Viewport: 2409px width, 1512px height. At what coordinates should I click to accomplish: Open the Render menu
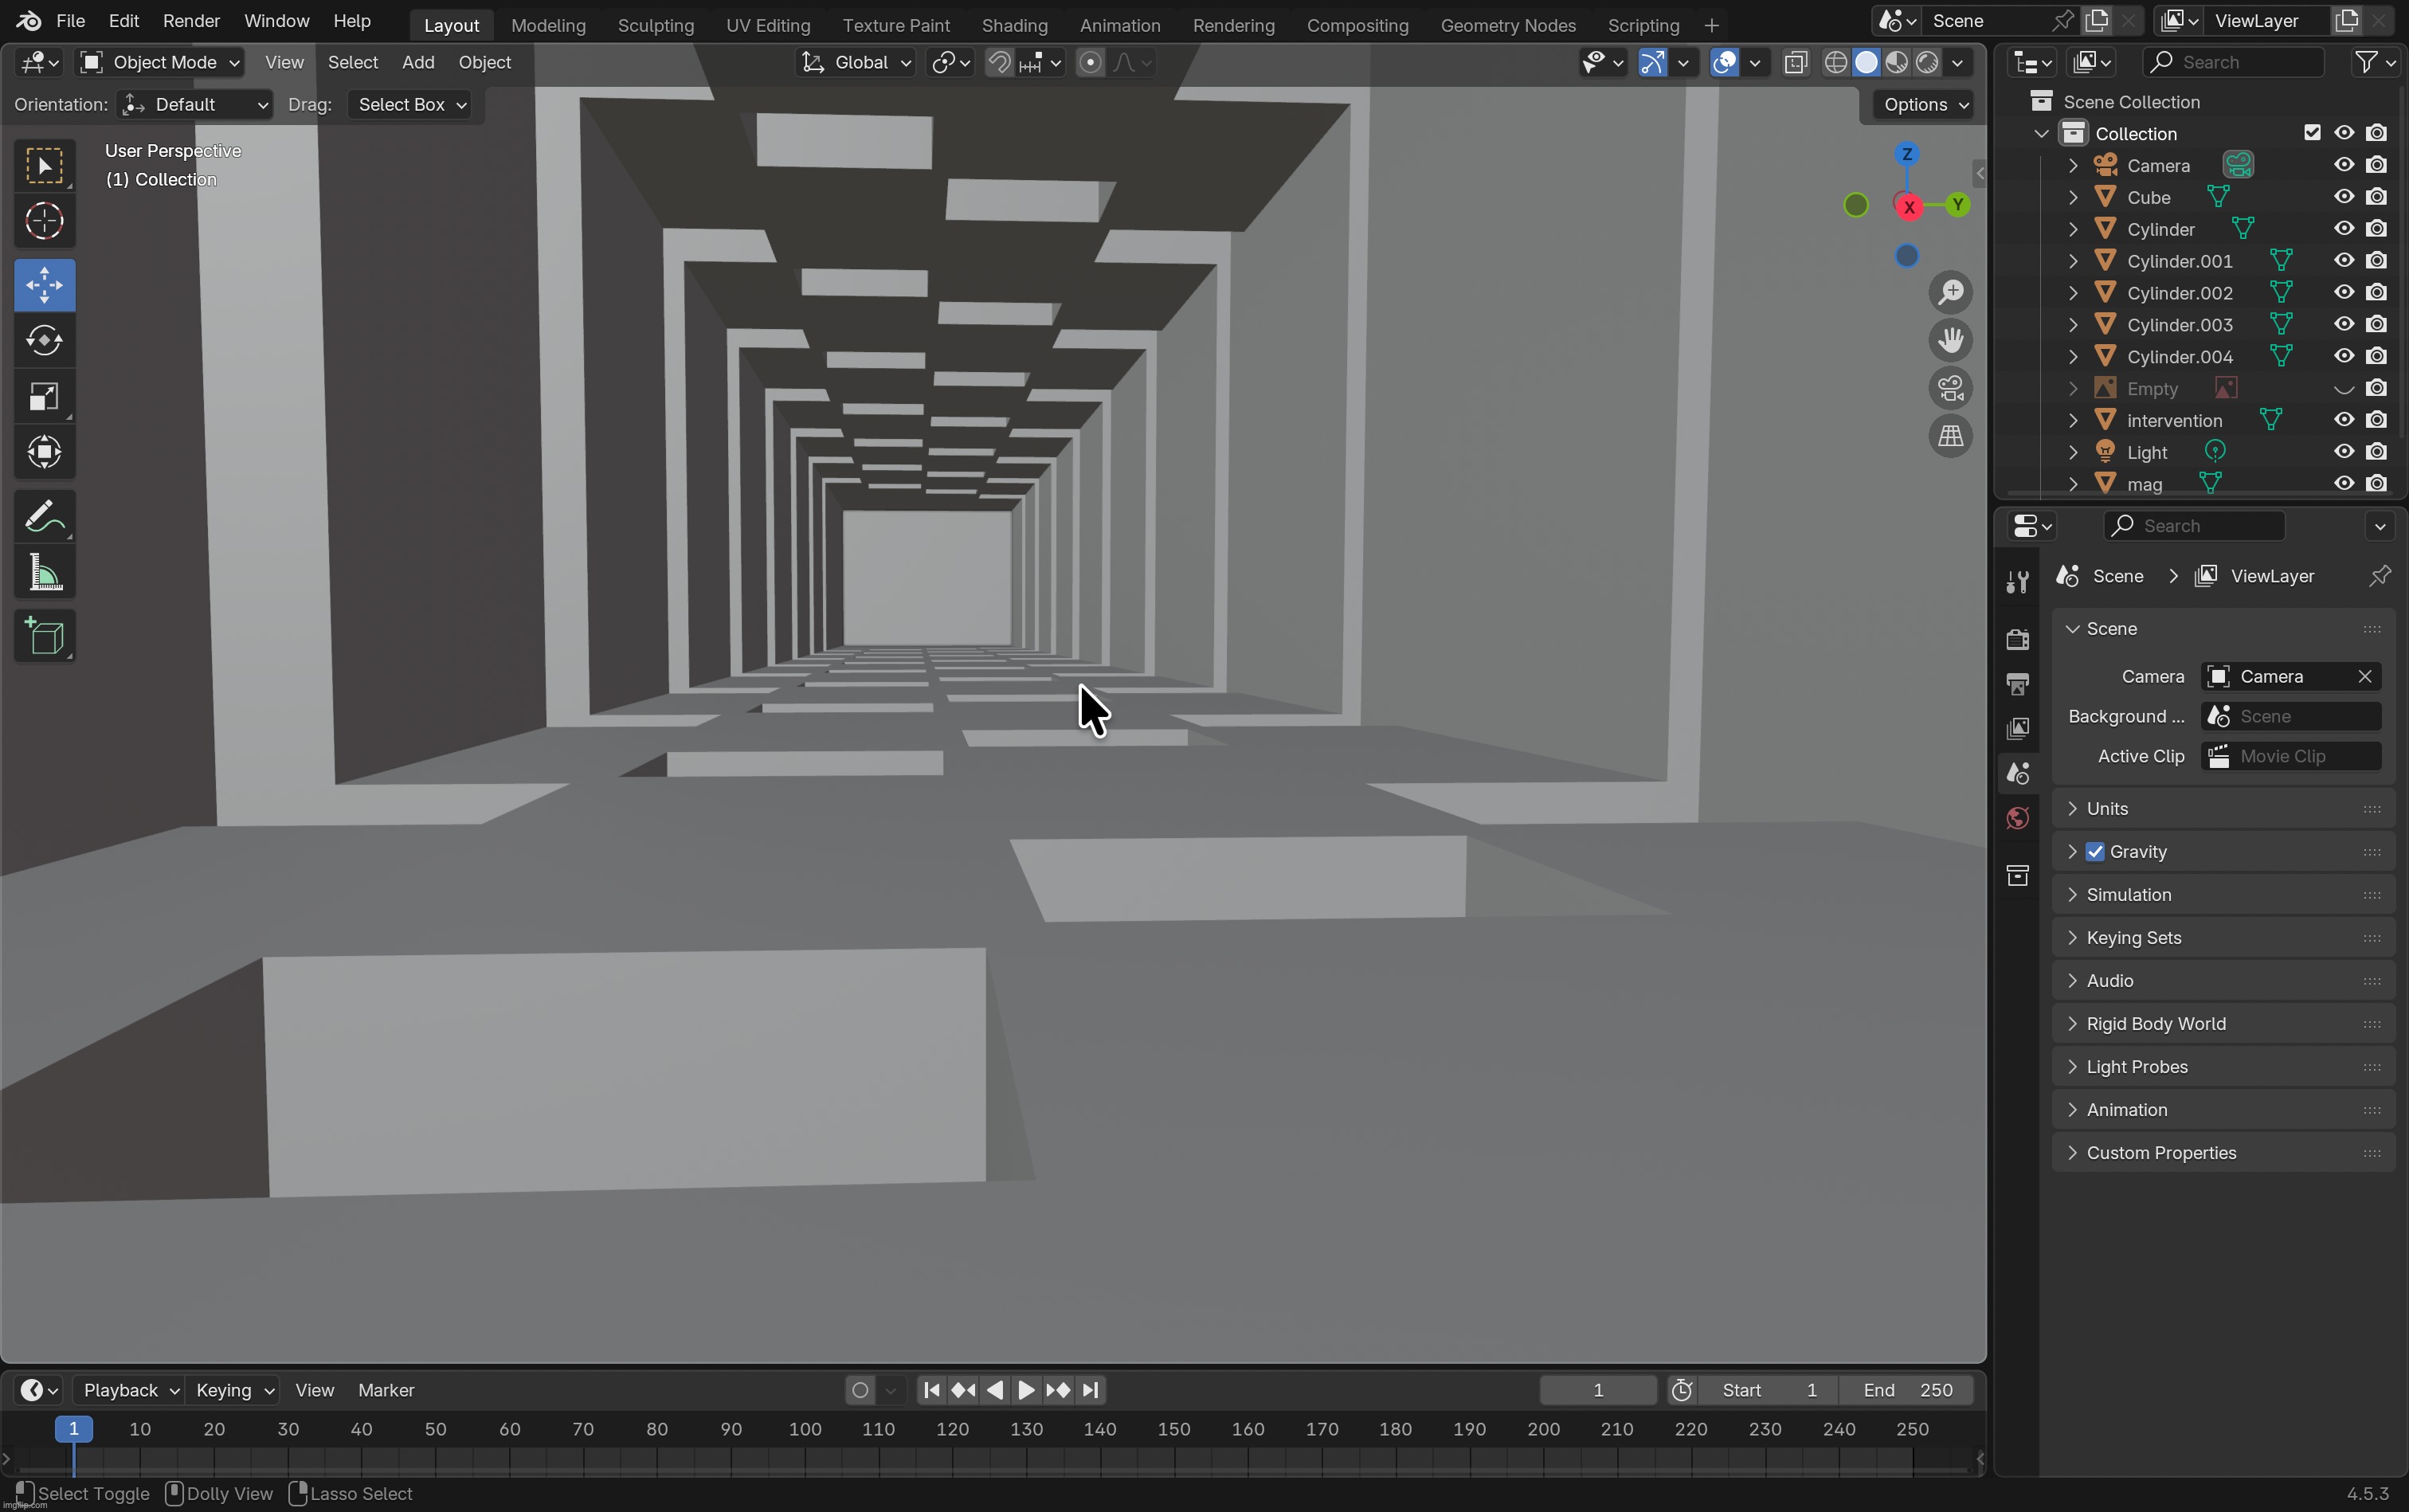[190, 21]
